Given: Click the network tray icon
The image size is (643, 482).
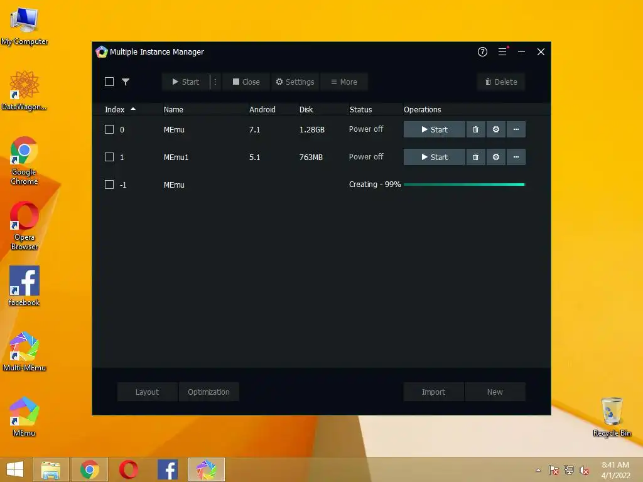Looking at the screenshot, I should click(569, 470).
